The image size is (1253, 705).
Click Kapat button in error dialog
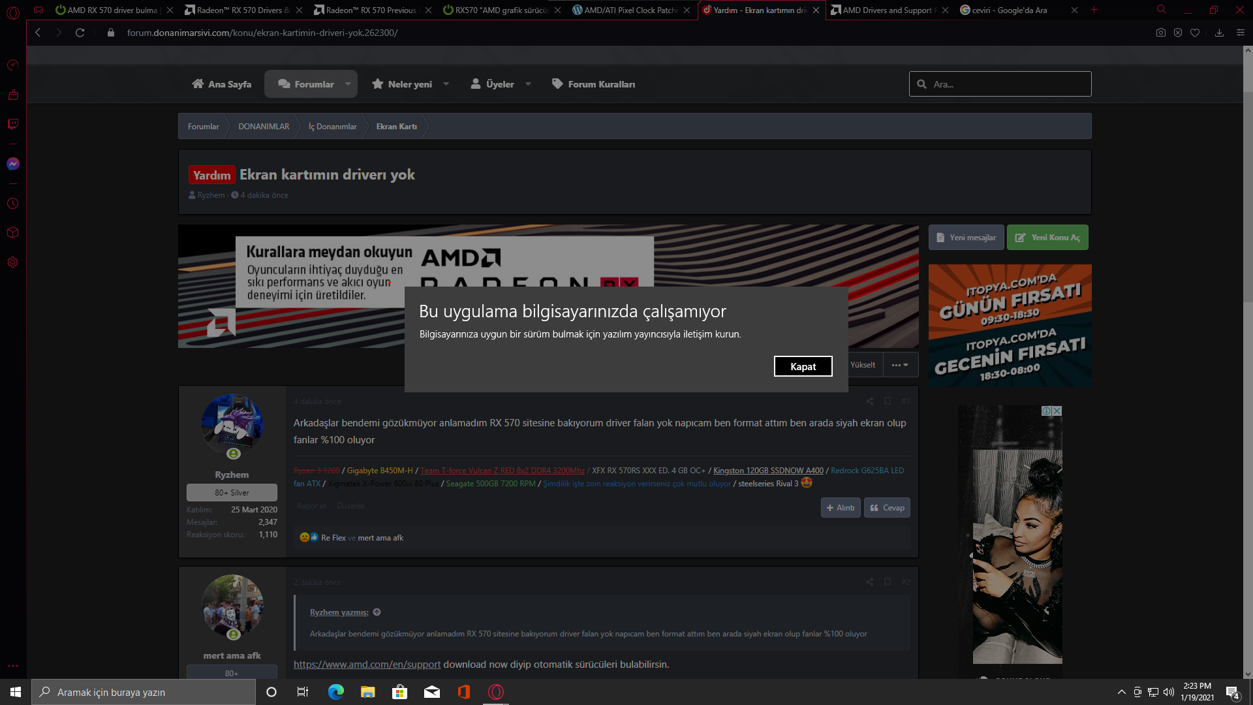803,366
